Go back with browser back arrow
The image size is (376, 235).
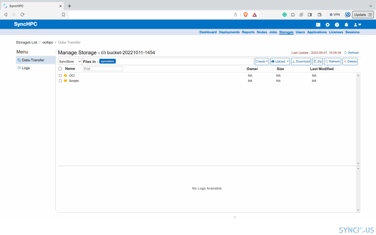[6, 15]
